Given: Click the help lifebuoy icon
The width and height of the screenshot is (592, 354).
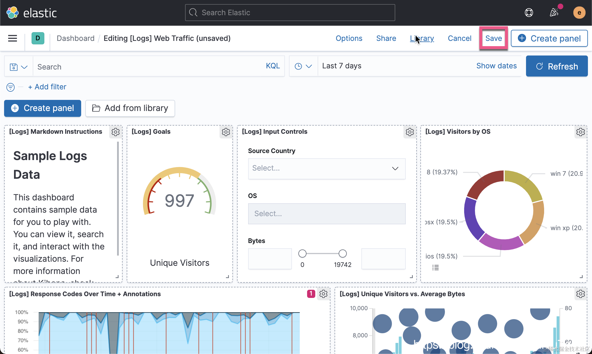Looking at the screenshot, I should tap(529, 13).
